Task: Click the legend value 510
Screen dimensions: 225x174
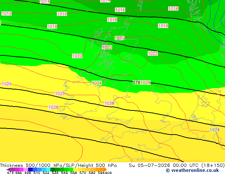Action: tap(37, 173)
